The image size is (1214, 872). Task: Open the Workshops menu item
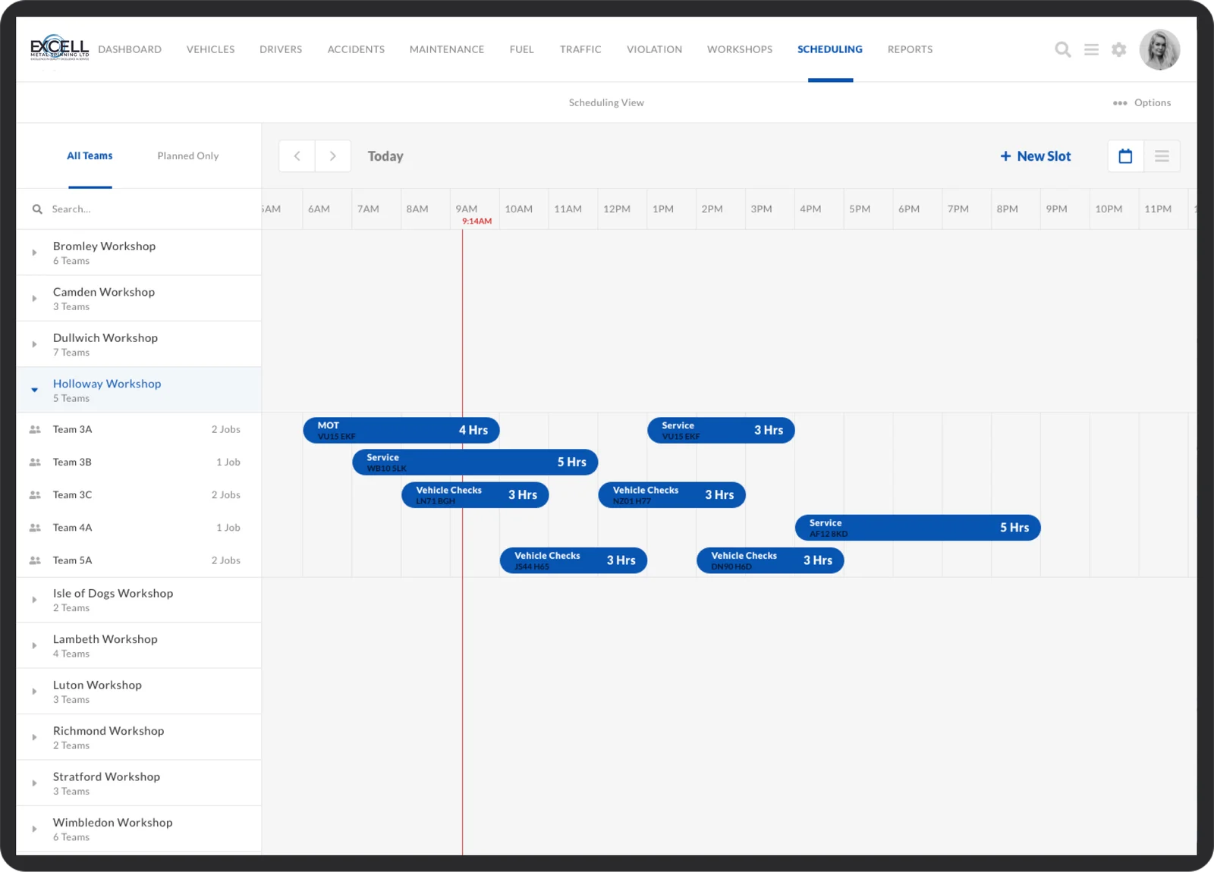740,49
